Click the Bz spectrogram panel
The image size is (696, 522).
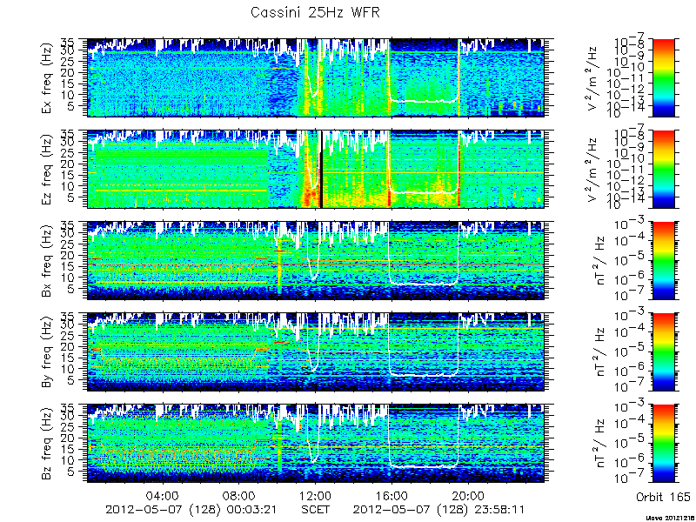pos(316,444)
